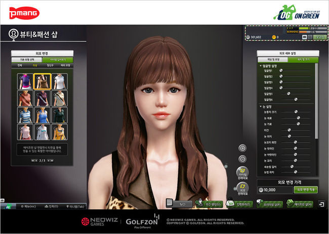
Task: Collapse the 눈 설정 eye settings section
Action: click(x=260, y=107)
